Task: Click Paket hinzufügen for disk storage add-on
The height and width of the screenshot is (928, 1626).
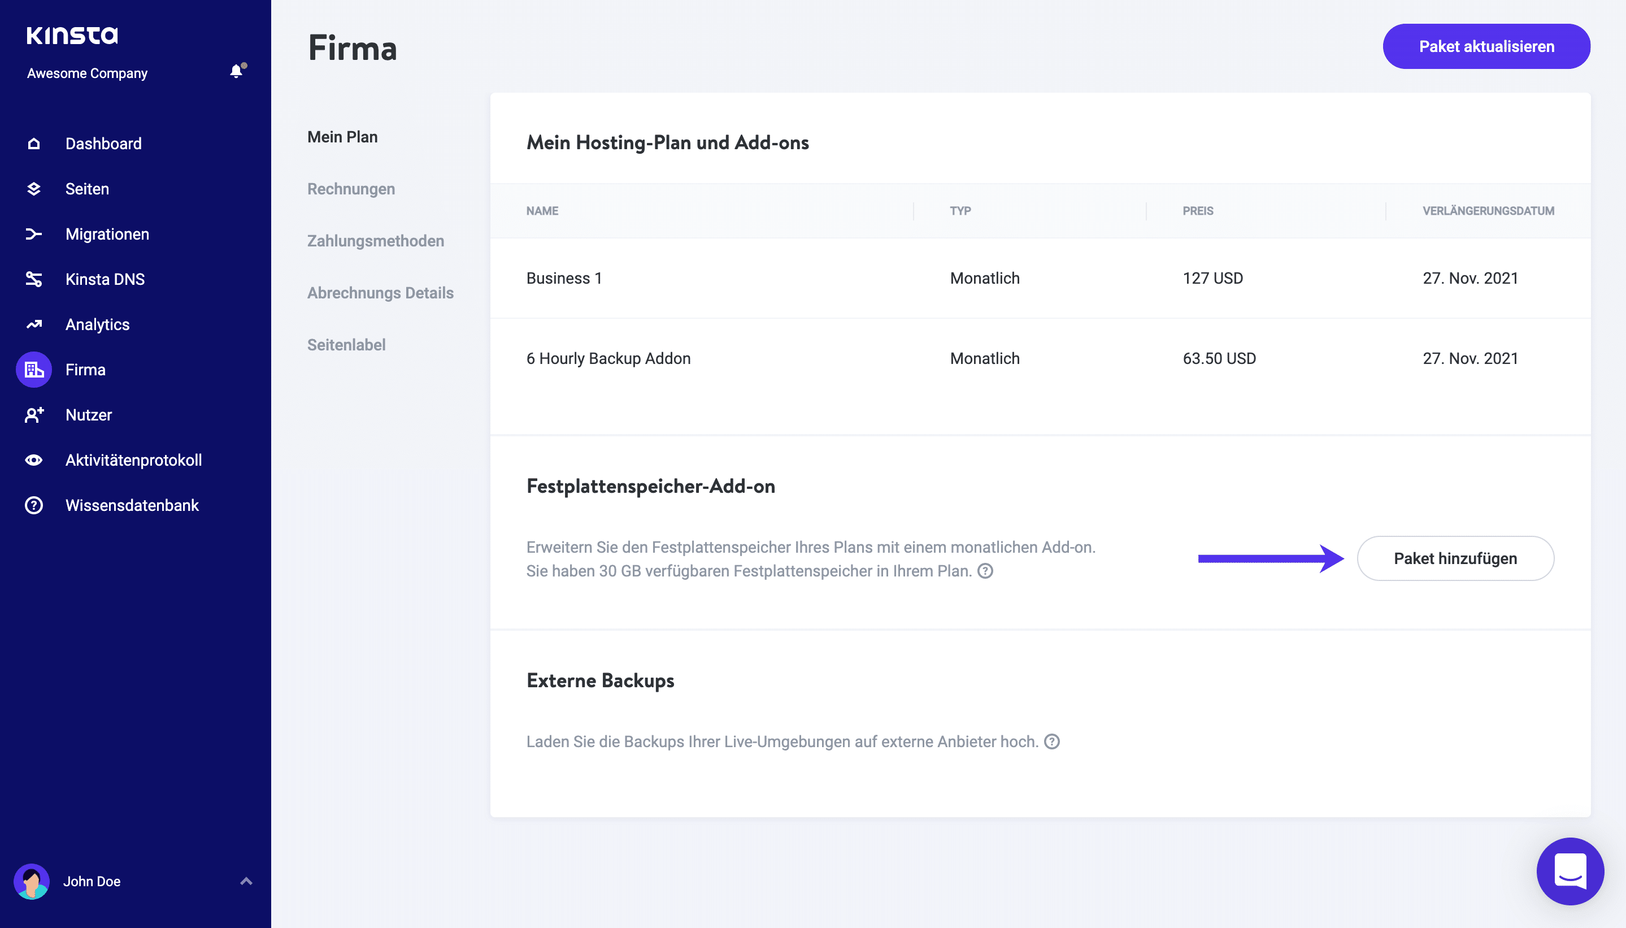Action: pyautogui.click(x=1455, y=558)
